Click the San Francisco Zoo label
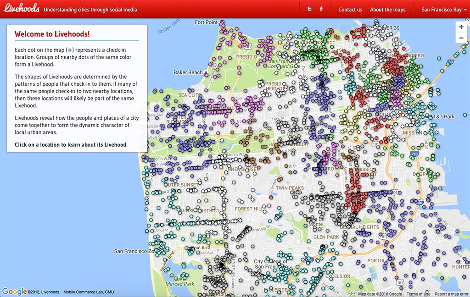This screenshot has height=297, width=470. point(135,251)
